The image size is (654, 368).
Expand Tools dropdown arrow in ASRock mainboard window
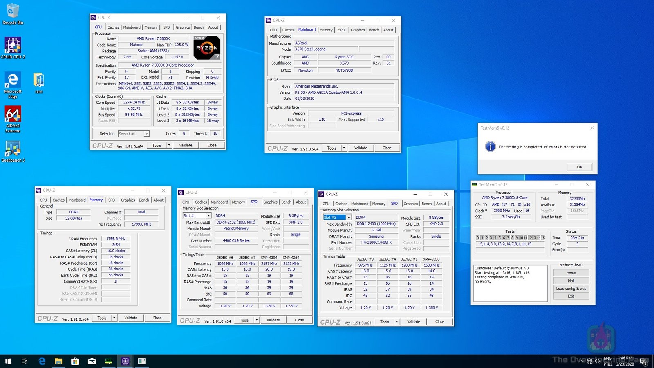tap(344, 148)
